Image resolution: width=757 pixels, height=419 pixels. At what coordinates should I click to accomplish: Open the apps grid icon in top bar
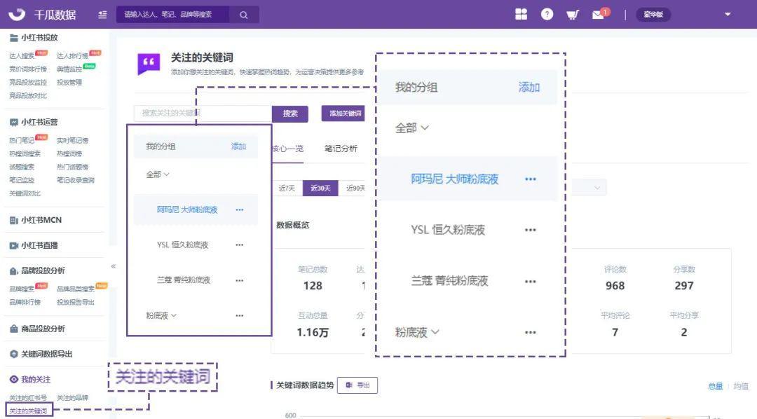coord(521,14)
